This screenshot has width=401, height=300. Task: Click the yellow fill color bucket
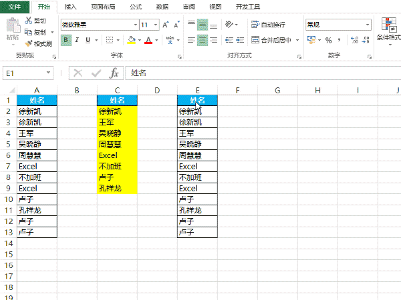point(132,40)
